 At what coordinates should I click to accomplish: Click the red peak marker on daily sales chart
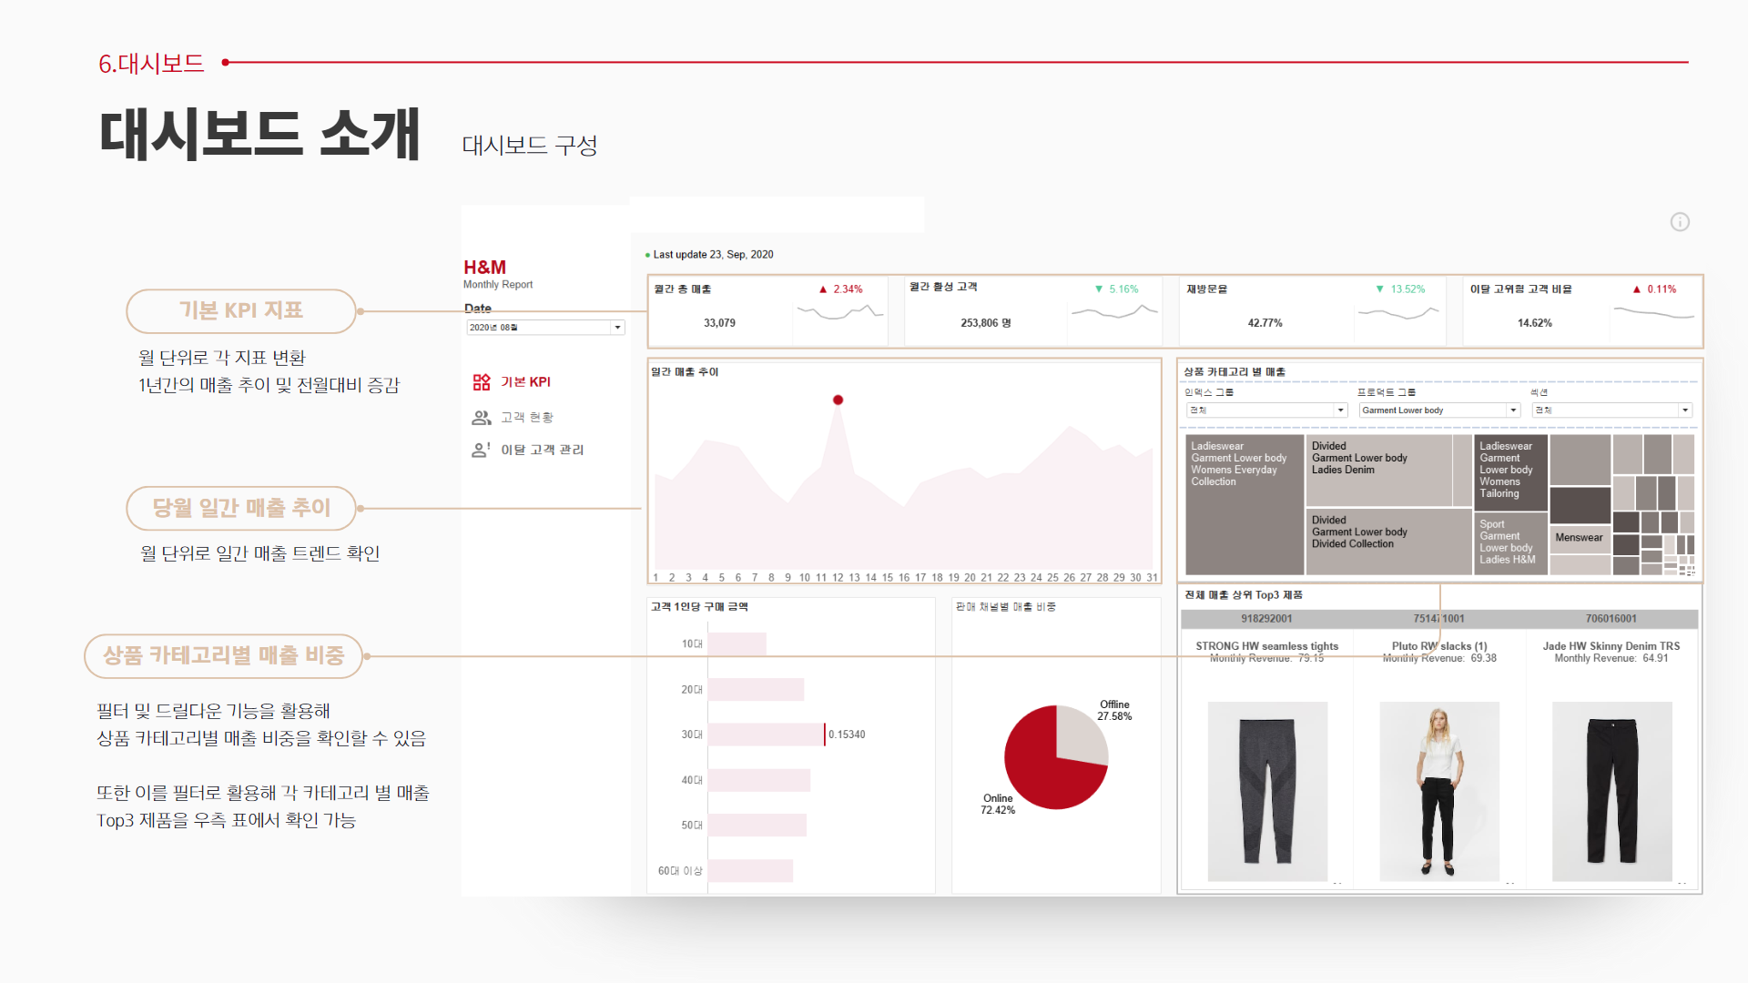838,400
